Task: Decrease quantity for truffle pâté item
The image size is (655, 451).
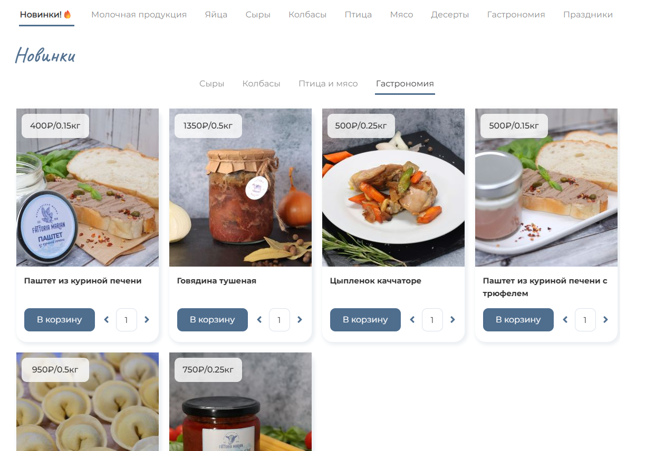Action: coord(565,320)
